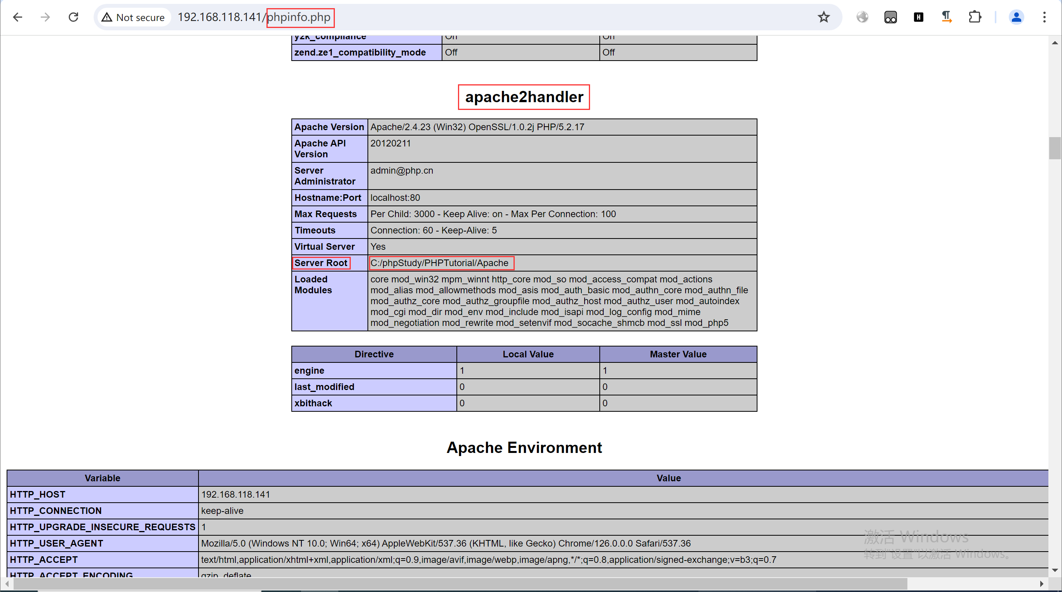Click the mod_rewrite loaded modules list
Image resolution: width=1062 pixels, height=592 pixels.
pyautogui.click(x=562, y=301)
